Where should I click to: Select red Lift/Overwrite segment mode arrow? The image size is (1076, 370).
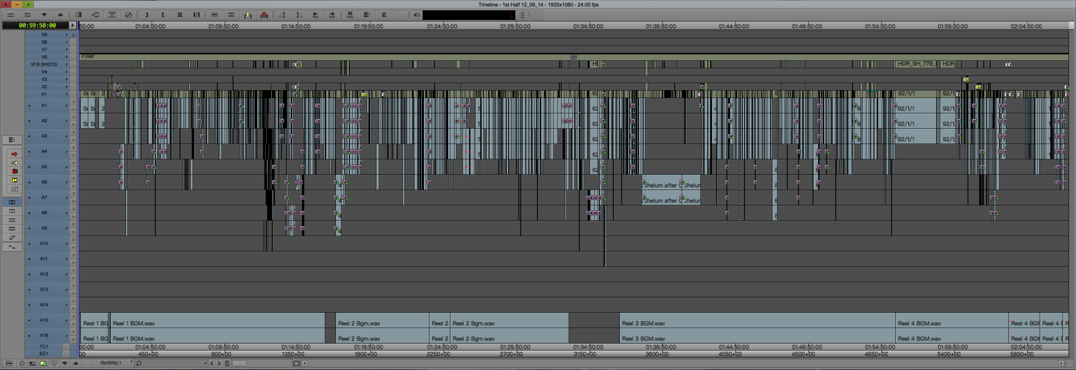pos(14,154)
